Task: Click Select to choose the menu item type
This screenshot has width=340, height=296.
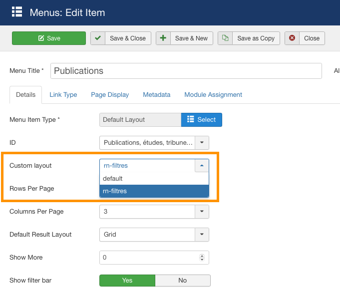Action: pyautogui.click(x=201, y=120)
